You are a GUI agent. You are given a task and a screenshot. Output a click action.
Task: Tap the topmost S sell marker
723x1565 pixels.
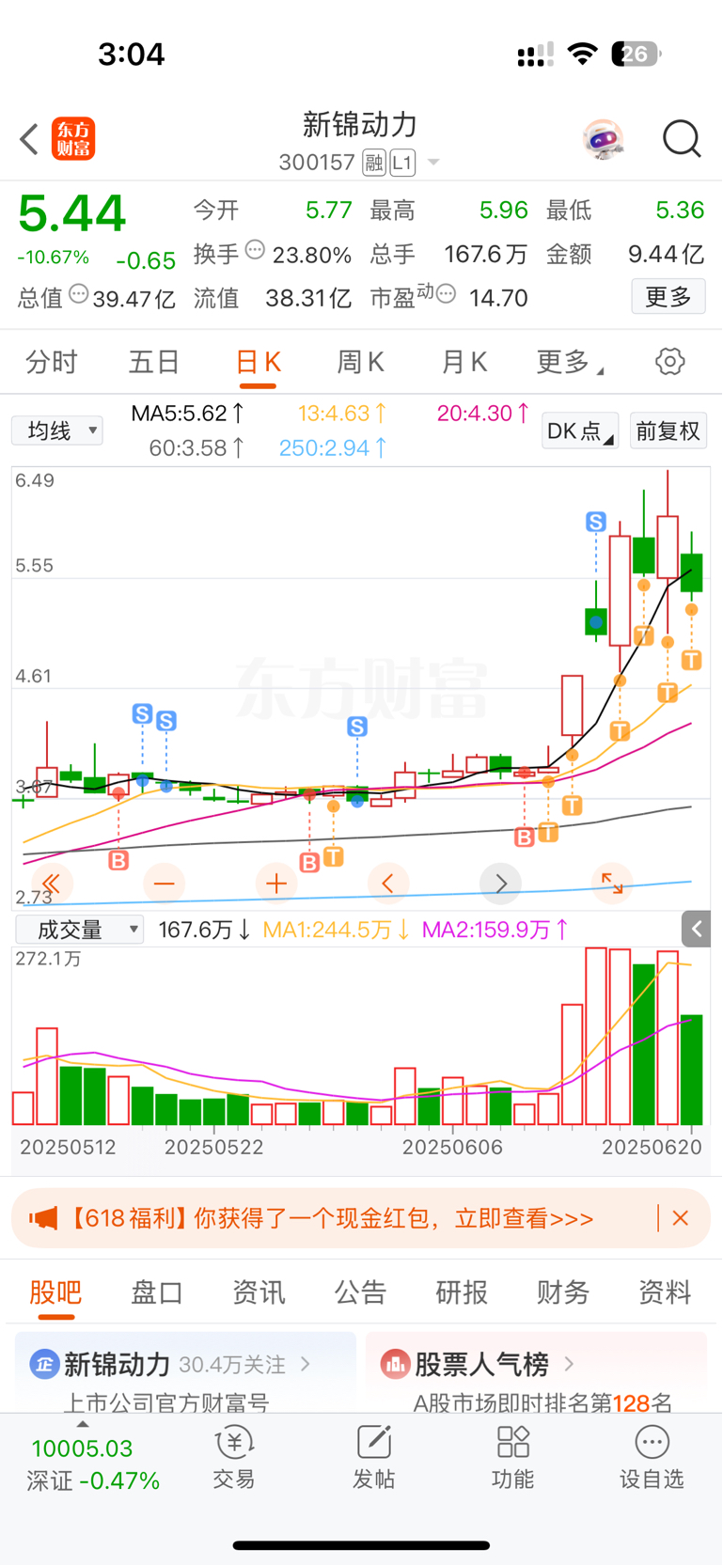596,522
